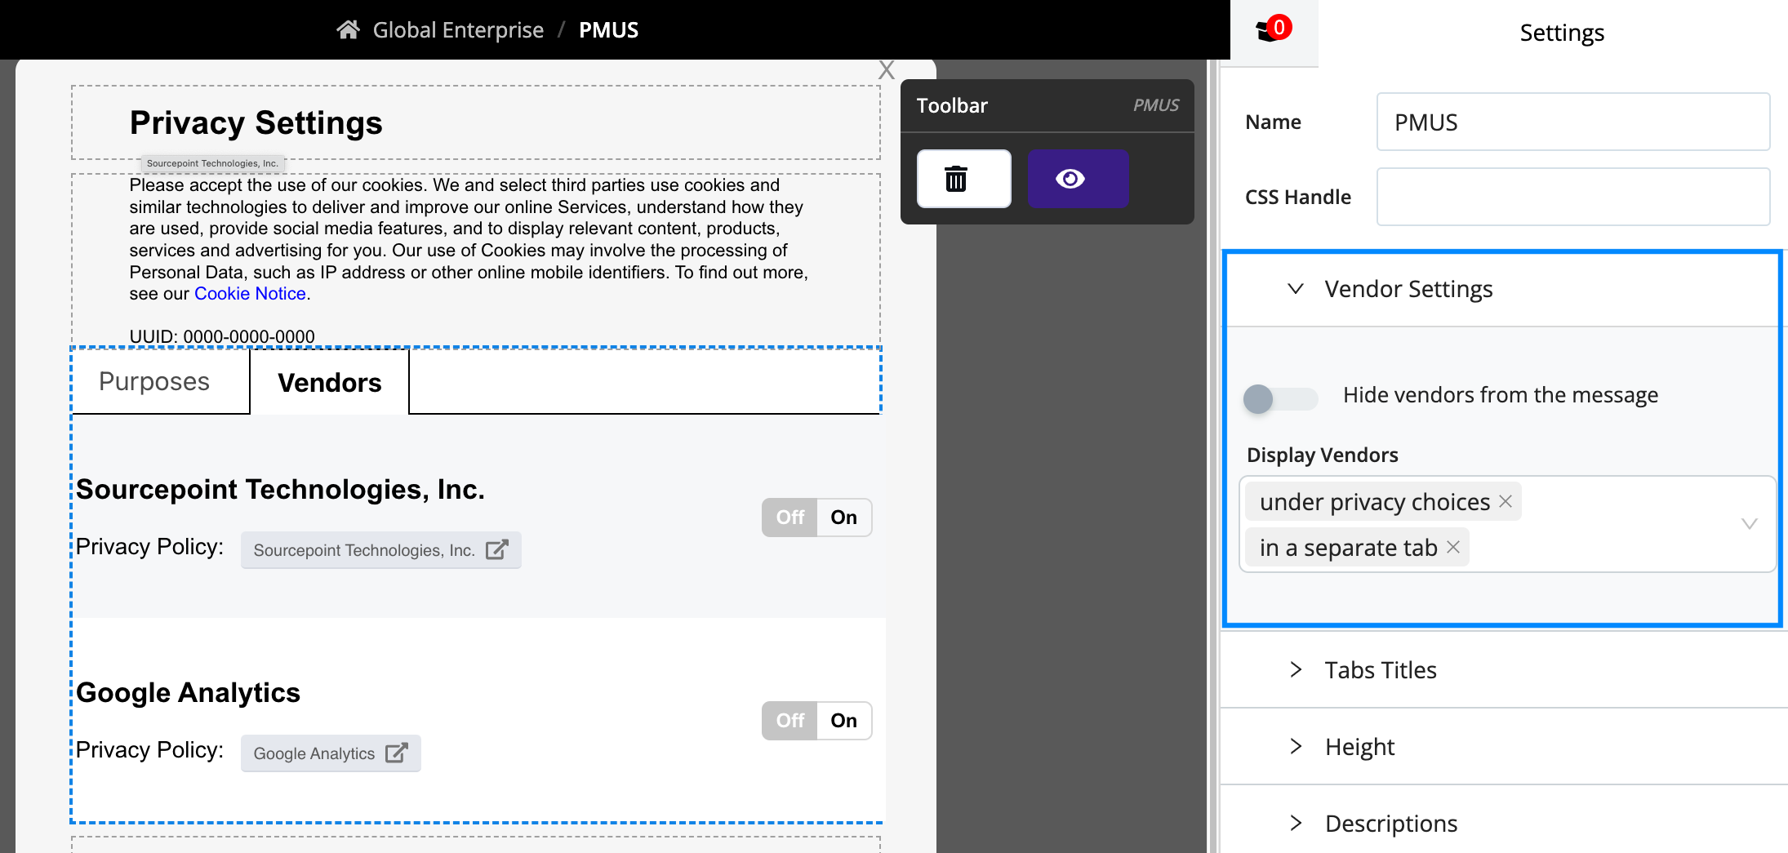Expand the Tabs Titles section
The width and height of the screenshot is (1788, 853).
tap(1502, 670)
